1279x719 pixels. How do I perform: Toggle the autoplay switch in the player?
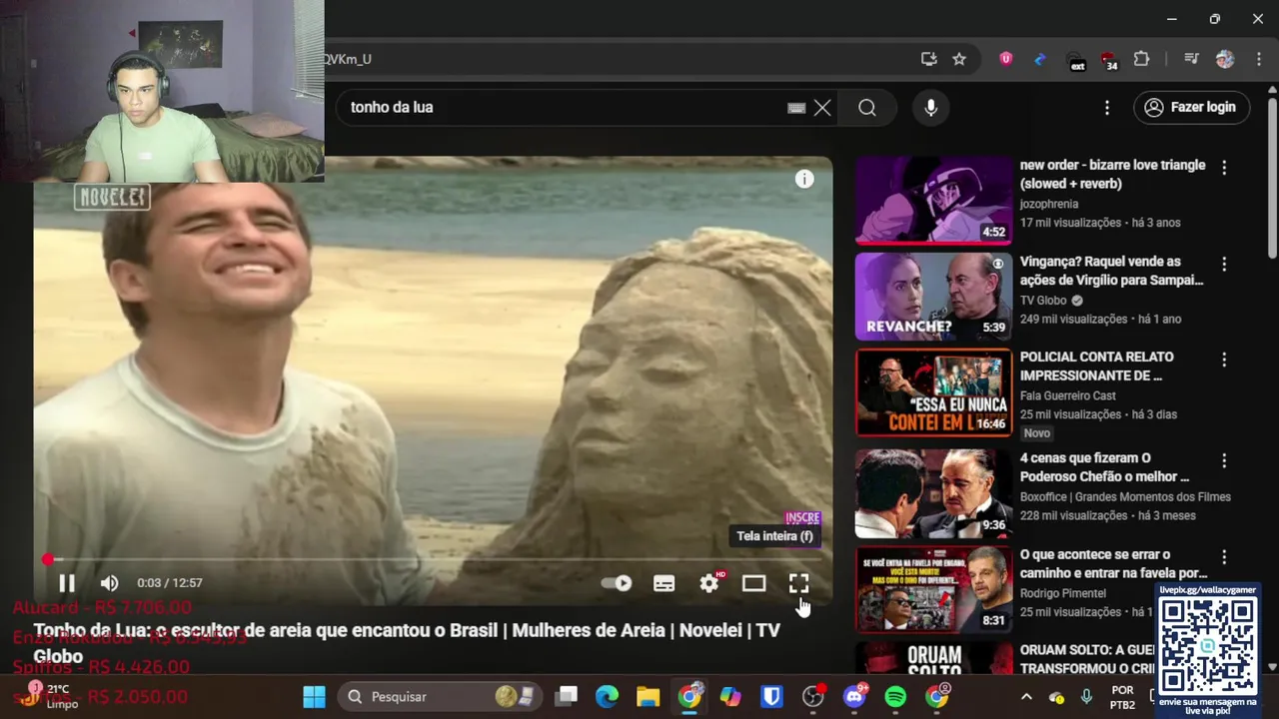tap(617, 583)
